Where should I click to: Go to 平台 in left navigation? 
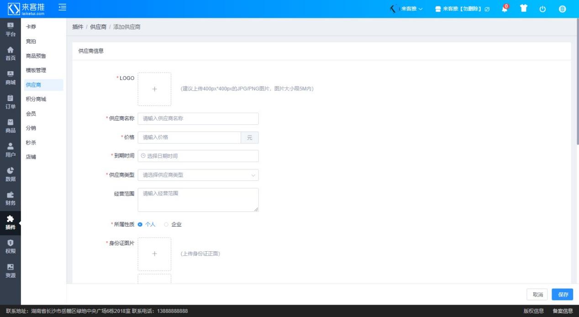tap(10, 30)
